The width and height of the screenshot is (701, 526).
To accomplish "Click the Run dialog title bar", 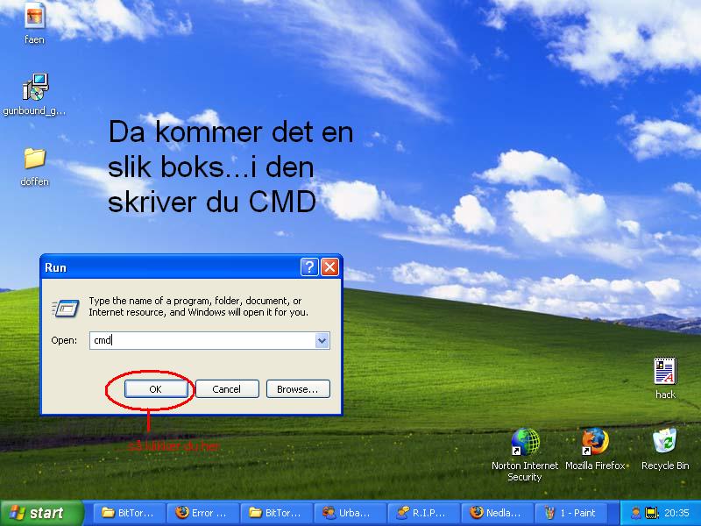I will click(170, 267).
